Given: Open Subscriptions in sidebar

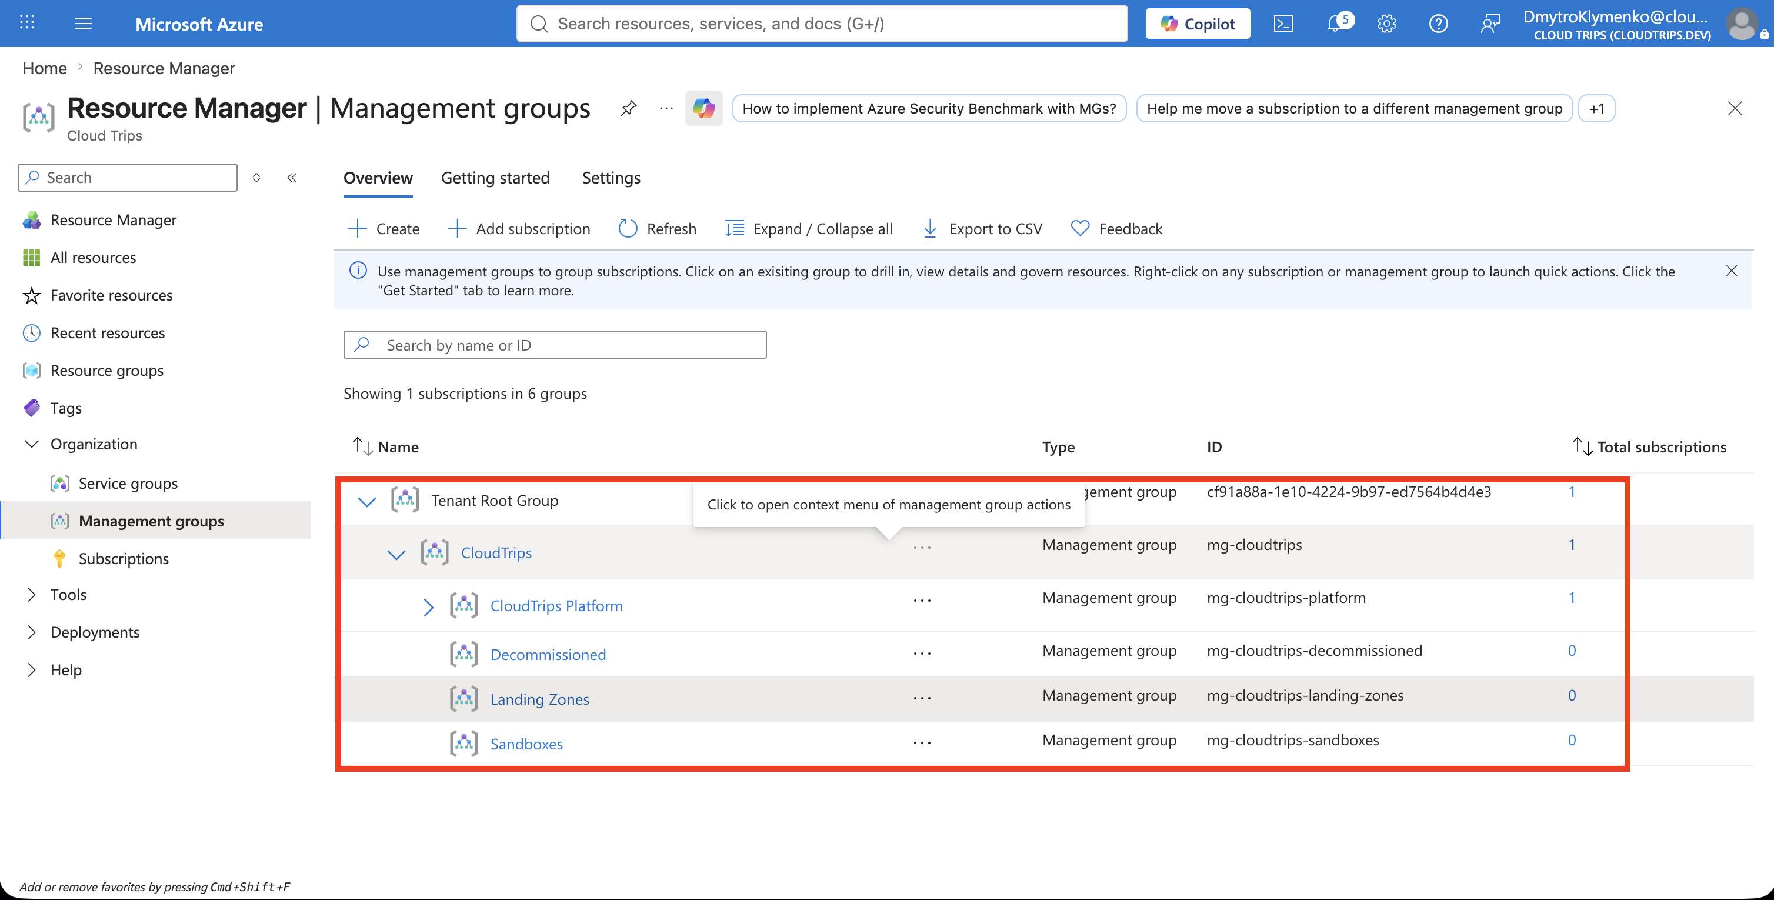Looking at the screenshot, I should tap(124, 558).
